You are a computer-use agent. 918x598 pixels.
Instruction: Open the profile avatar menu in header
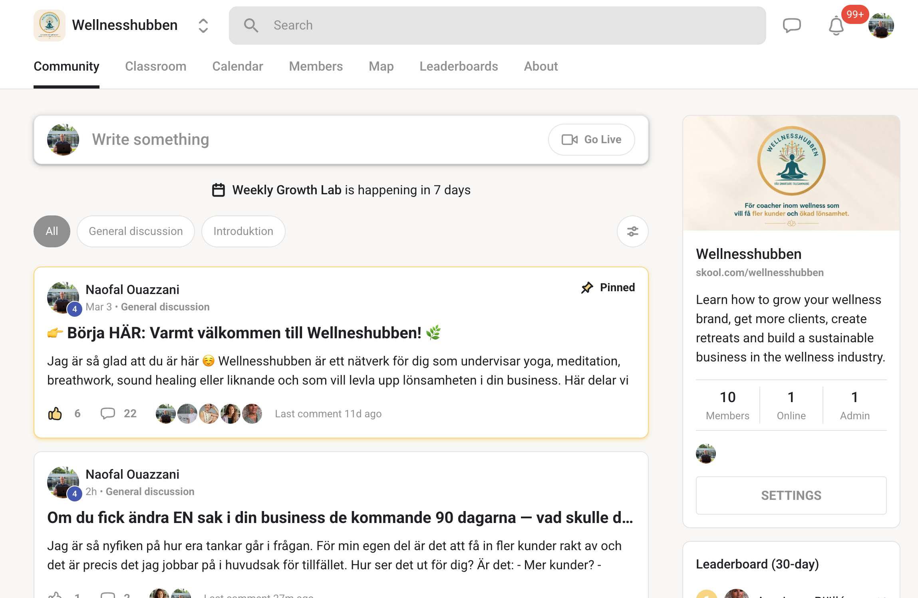(881, 26)
